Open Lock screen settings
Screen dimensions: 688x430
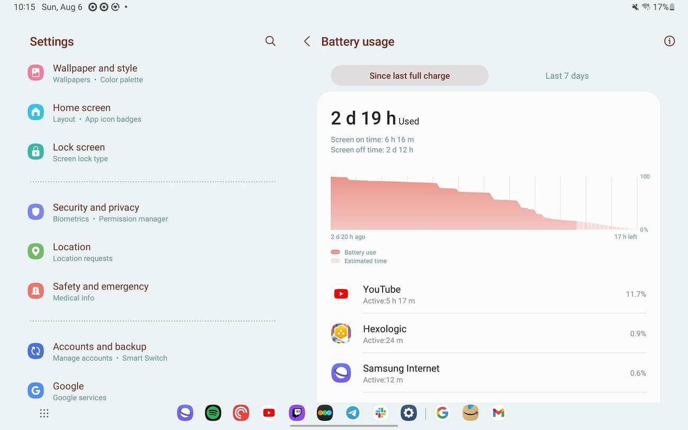[x=78, y=152]
